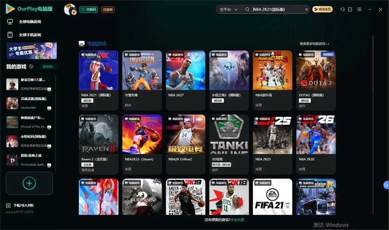Expand the 全平台 platform dropdown

coord(228,9)
